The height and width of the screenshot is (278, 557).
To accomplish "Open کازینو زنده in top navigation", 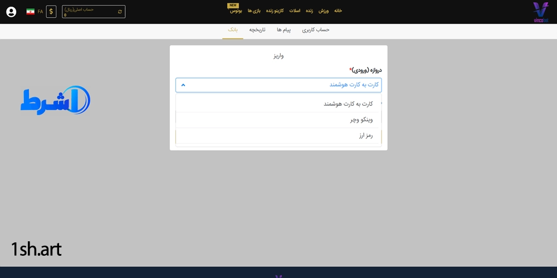I will click(x=275, y=11).
